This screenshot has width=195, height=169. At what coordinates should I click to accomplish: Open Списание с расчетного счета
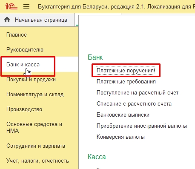pyautogui.click(x=134, y=104)
